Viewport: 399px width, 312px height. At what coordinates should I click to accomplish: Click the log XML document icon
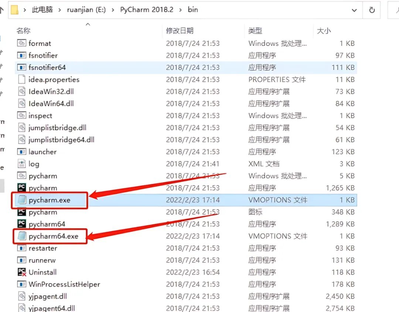pyautogui.click(x=22, y=164)
